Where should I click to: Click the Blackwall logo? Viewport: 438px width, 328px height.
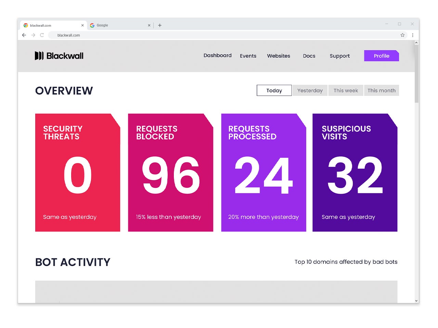tap(59, 56)
